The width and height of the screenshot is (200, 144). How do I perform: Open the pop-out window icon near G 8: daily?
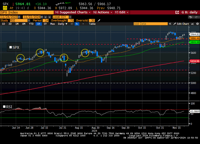coord(177,12)
